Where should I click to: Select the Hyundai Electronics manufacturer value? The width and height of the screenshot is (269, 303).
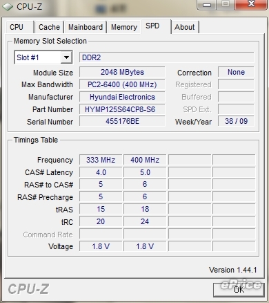coord(122,97)
